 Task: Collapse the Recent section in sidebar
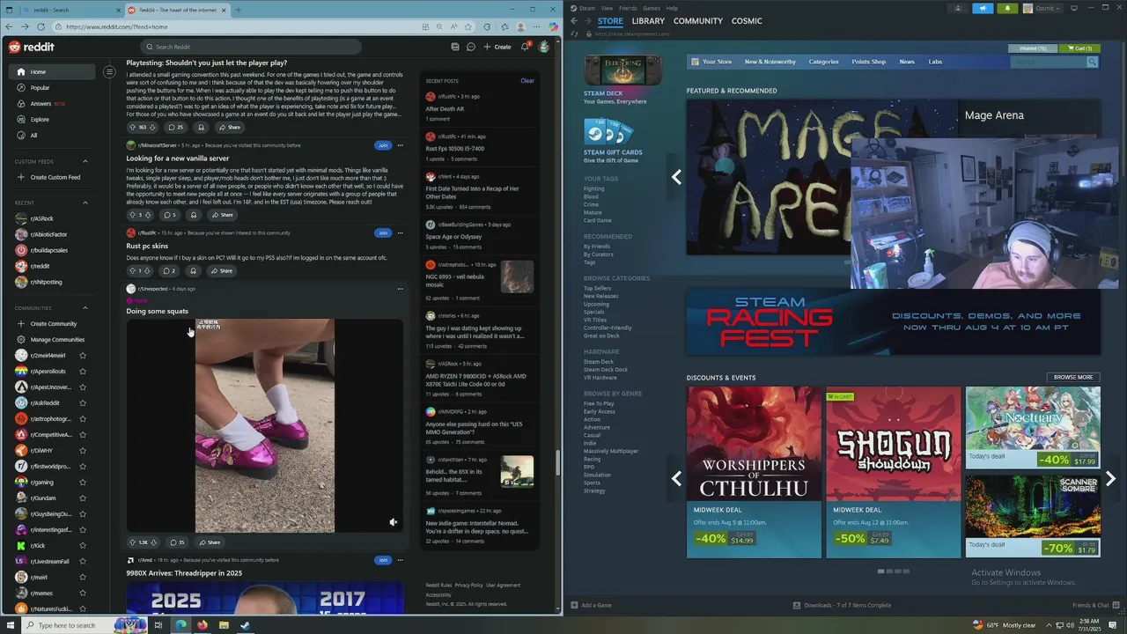[x=85, y=203]
